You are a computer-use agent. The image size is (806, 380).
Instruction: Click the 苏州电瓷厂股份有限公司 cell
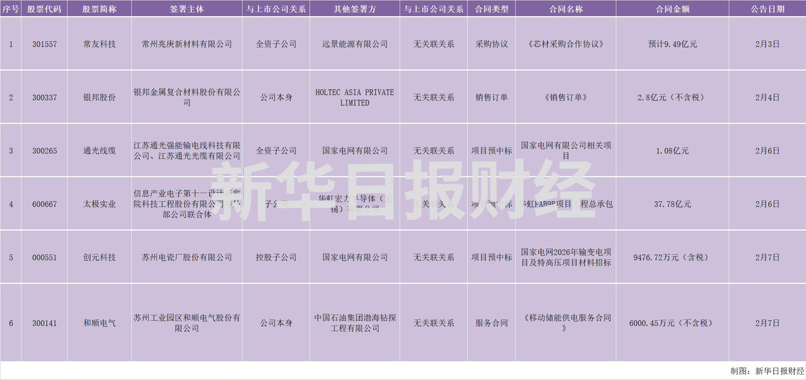click(x=186, y=258)
